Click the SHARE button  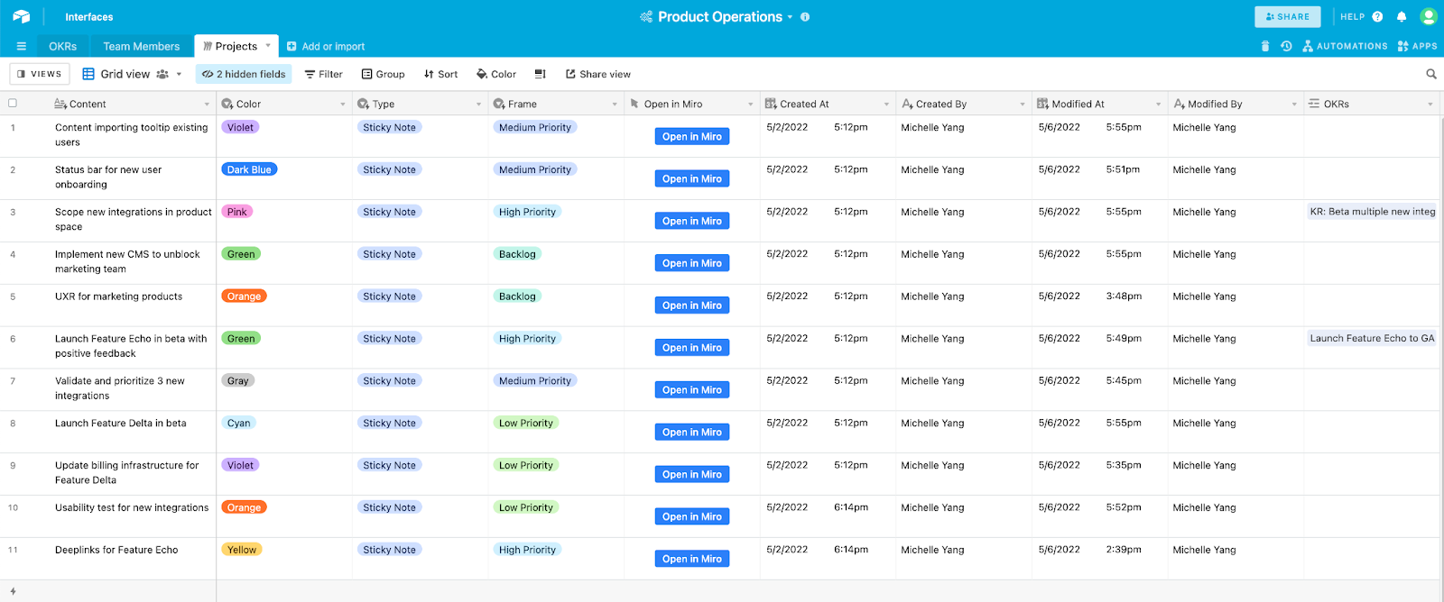(1288, 16)
